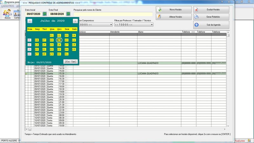Select day 31 in July calendar
254x143 pixels.
tap(66, 54)
